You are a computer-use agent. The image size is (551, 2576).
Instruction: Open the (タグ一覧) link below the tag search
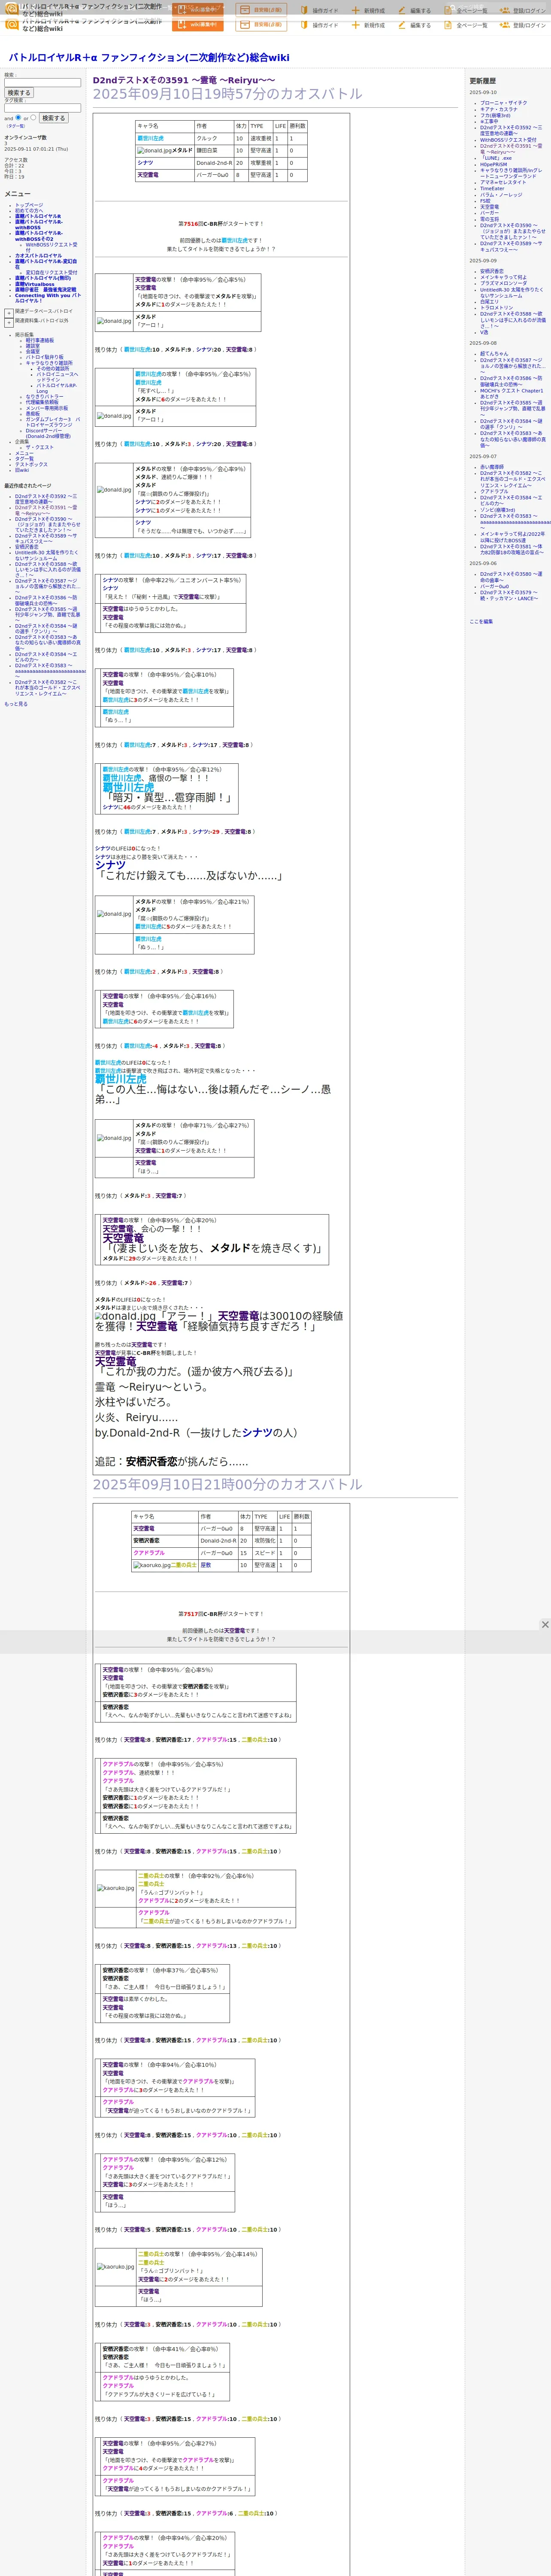(x=15, y=126)
